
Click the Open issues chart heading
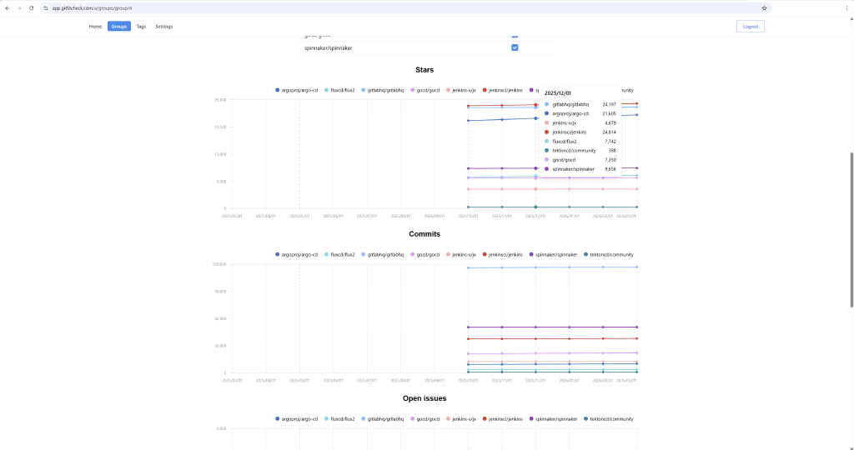coord(424,398)
